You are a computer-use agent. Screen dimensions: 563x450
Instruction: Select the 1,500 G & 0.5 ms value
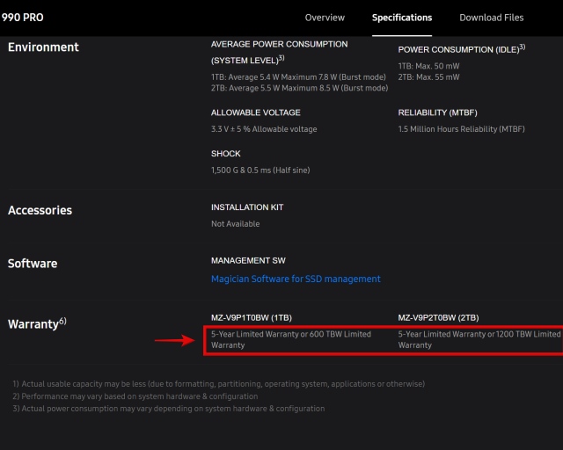(x=260, y=171)
